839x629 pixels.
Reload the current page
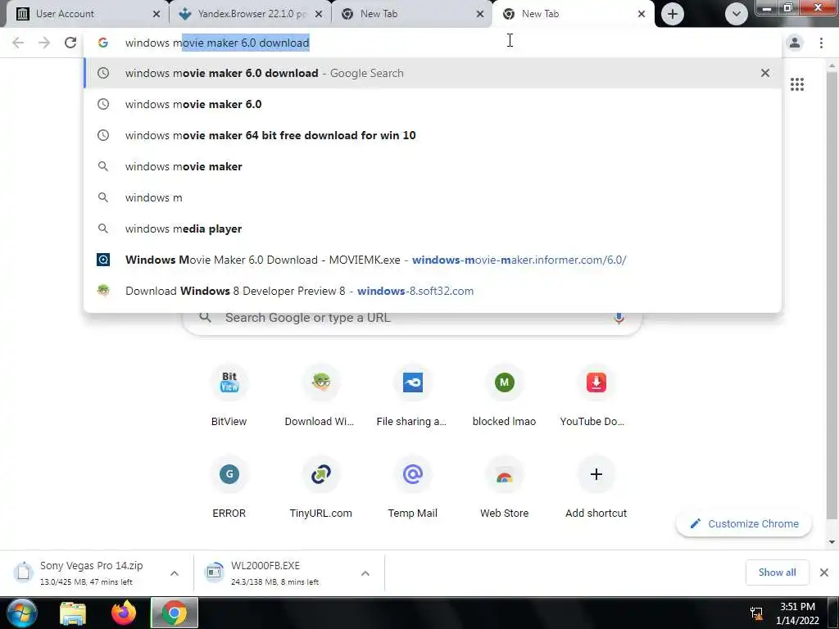[70, 43]
